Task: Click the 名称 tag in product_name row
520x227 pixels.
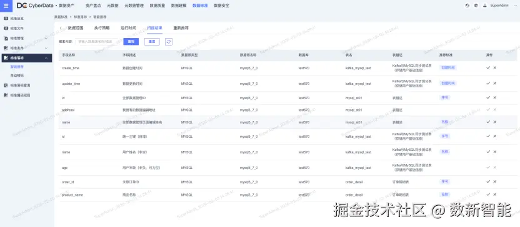Action: point(445,195)
